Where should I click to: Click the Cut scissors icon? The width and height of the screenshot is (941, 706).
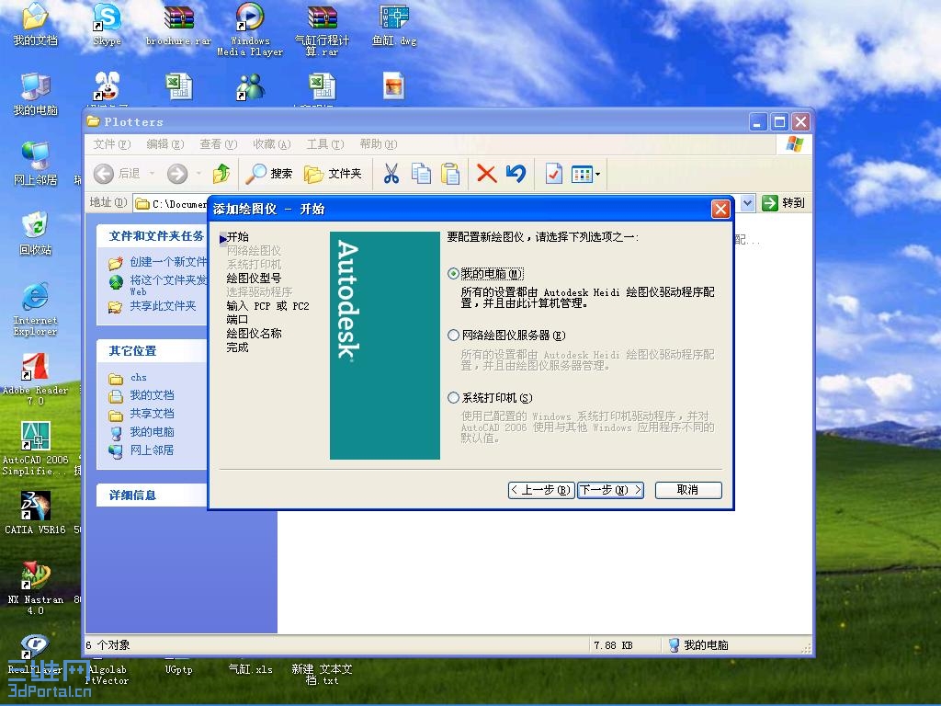[391, 174]
